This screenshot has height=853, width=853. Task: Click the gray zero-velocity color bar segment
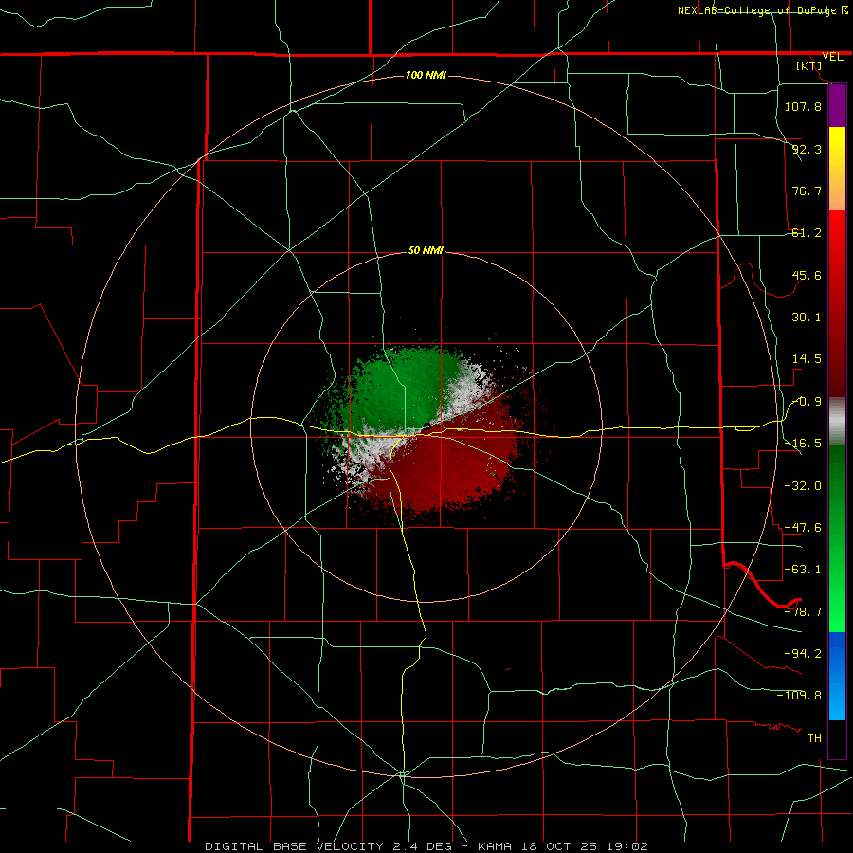837,422
